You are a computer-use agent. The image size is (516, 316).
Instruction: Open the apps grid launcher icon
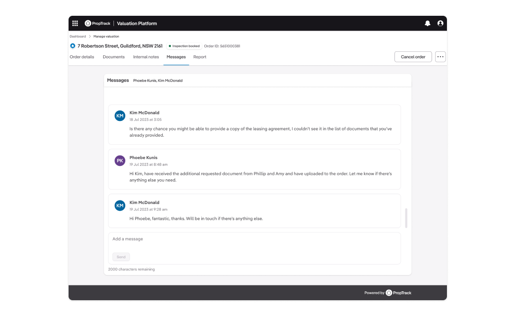[x=75, y=23]
